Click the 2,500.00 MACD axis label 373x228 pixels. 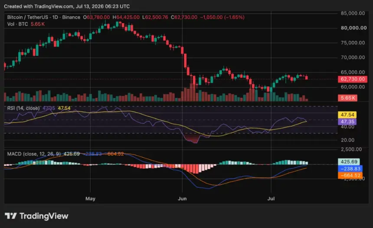351,149
